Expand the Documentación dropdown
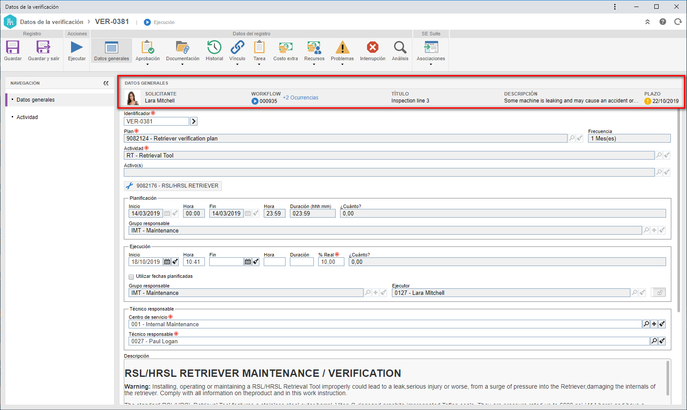 [182, 65]
